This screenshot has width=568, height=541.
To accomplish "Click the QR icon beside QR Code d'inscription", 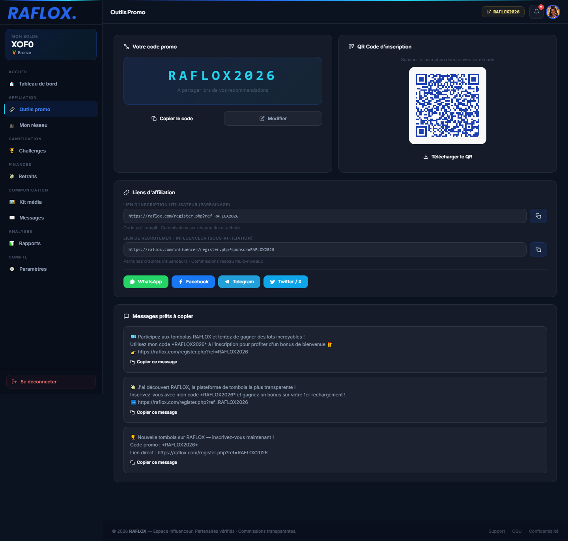I will coord(351,47).
